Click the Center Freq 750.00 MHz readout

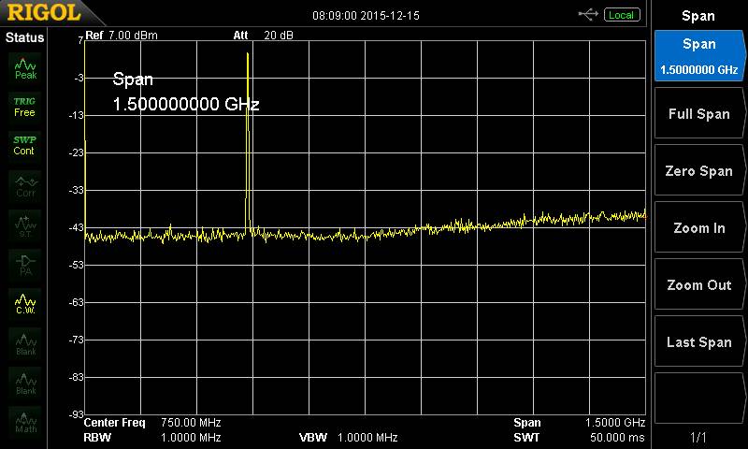point(151,423)
